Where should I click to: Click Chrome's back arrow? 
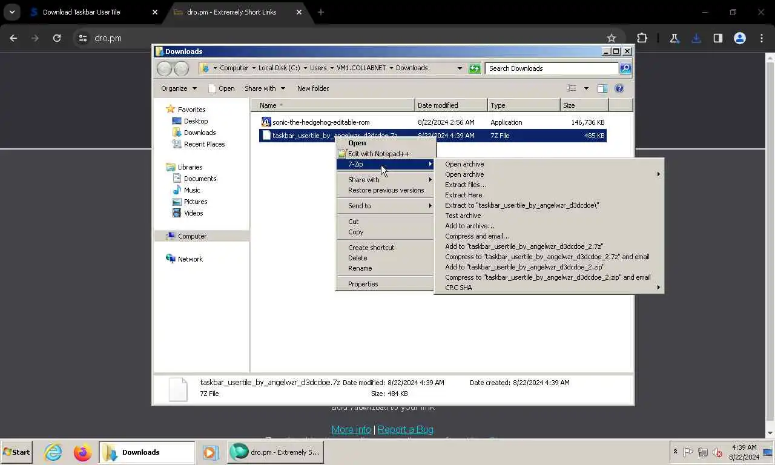13,38
